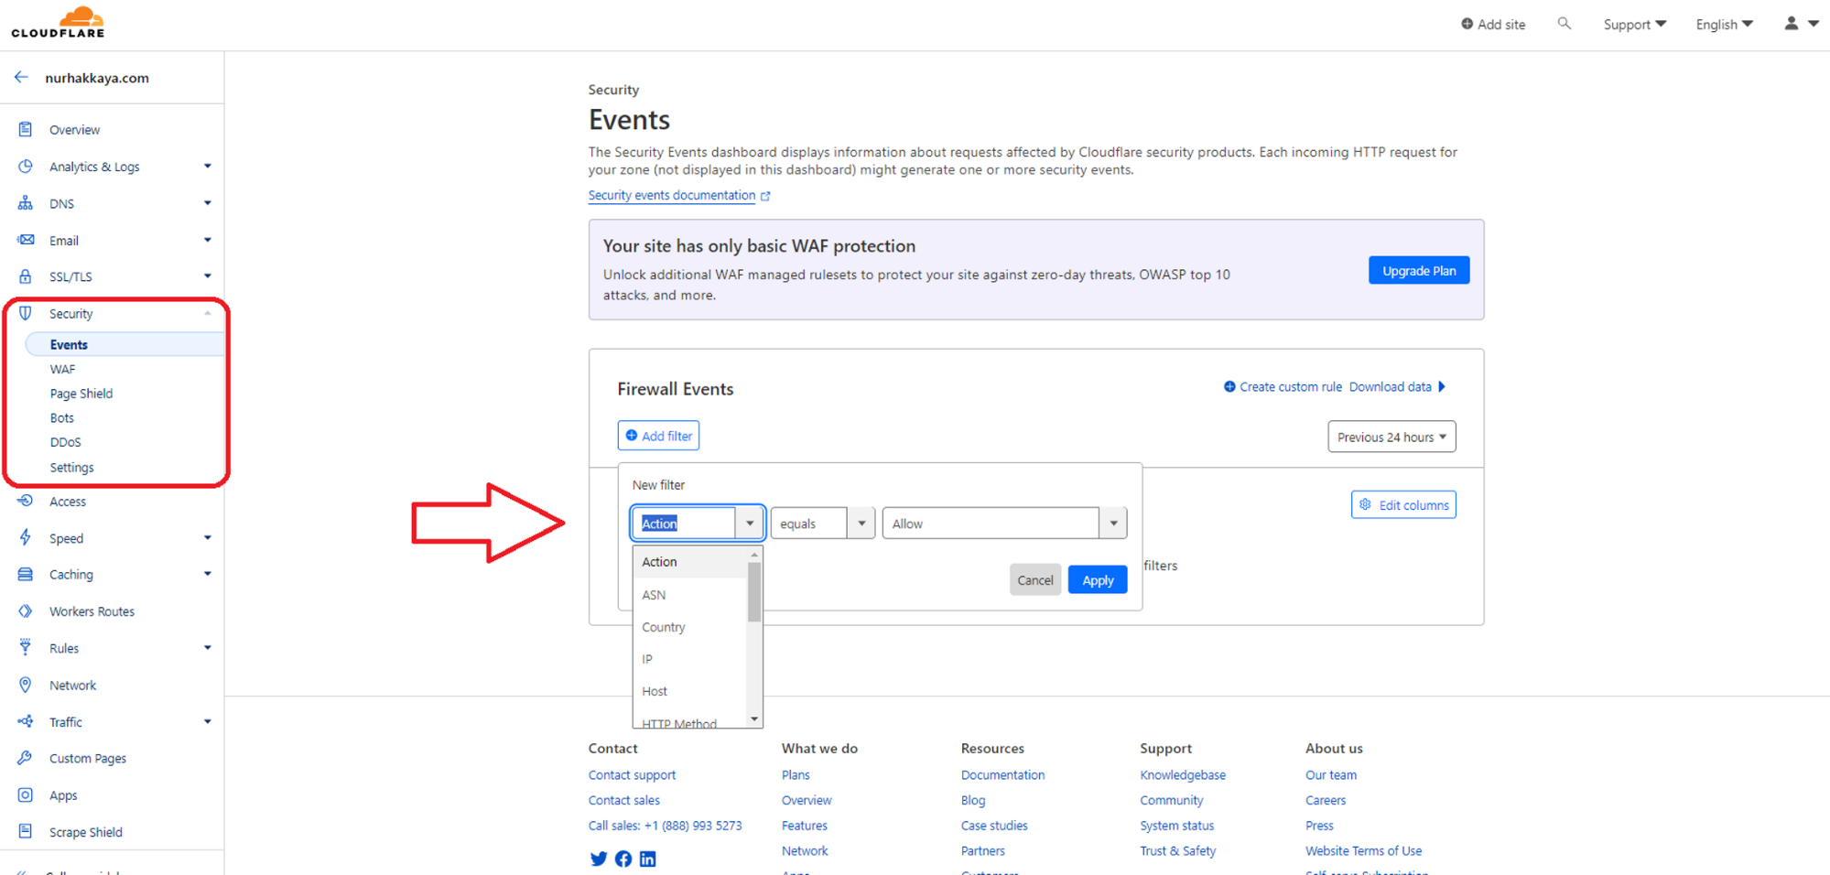Image resolution: width=1830 pixels, height=875 pixels.
Task: Click the field list scrollbar thumb
Action: click(x=754, y=592)
